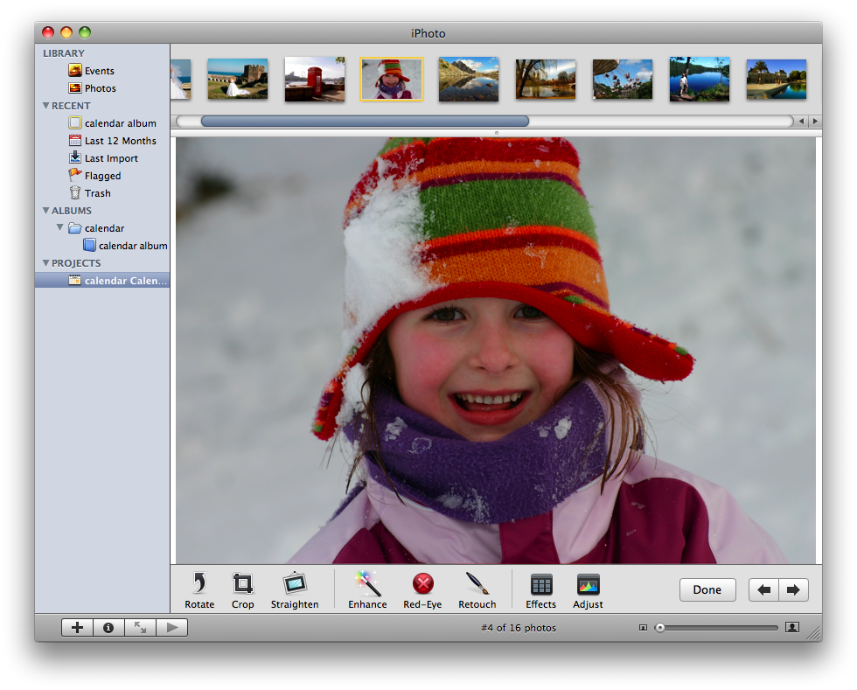The image size is (857, 690).
Task: Select the red phone booth thumbnail
Action: click(x=315, y=79)
